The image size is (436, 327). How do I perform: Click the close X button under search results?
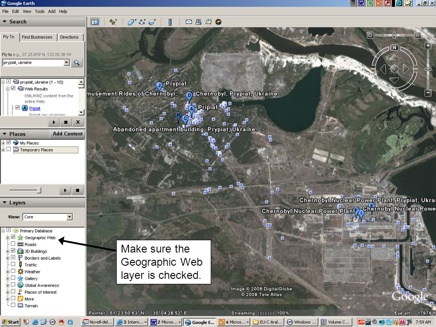click(78, 122)
